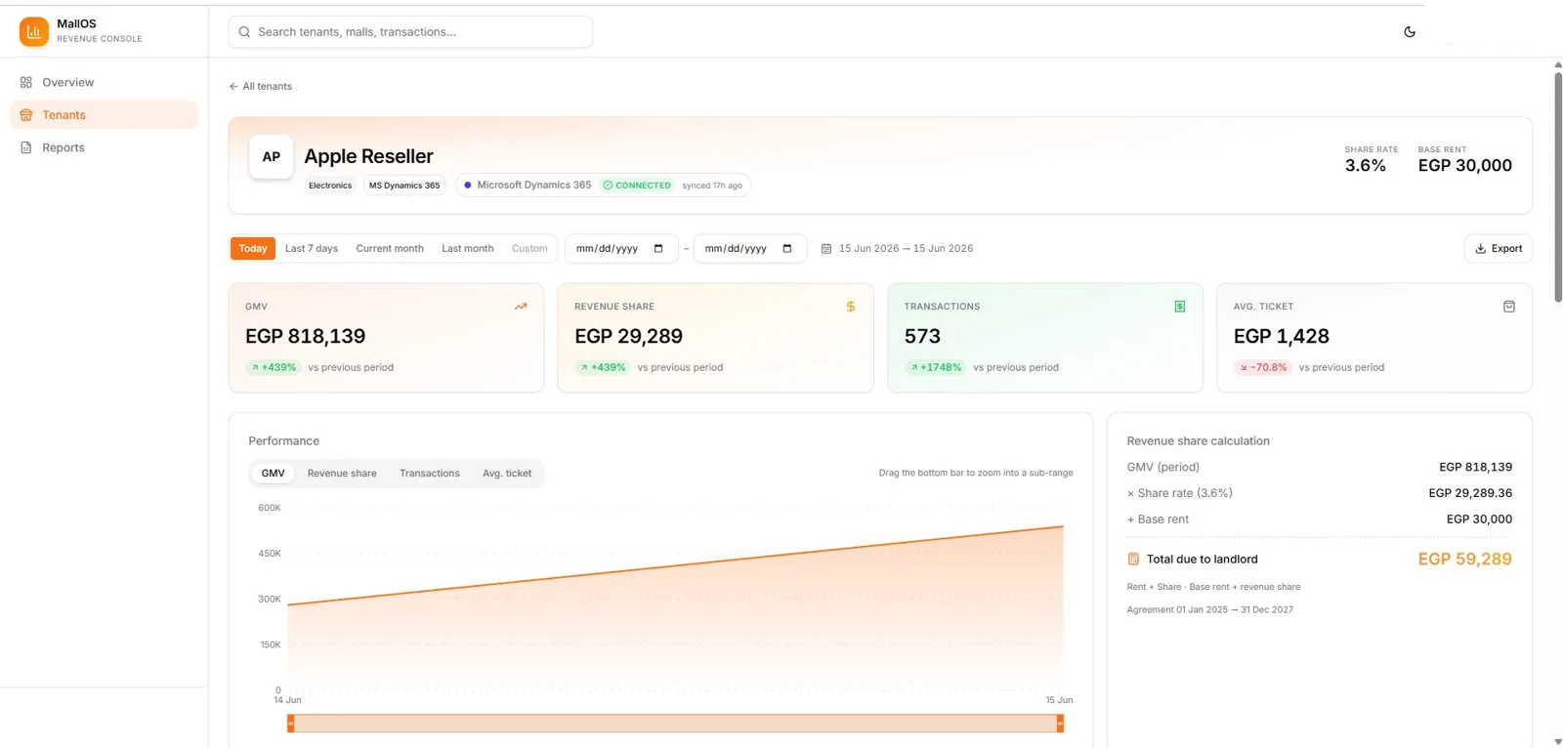Click the AP tenant avatar
This screenshot has width=1563, height=748.
[272, 156]
